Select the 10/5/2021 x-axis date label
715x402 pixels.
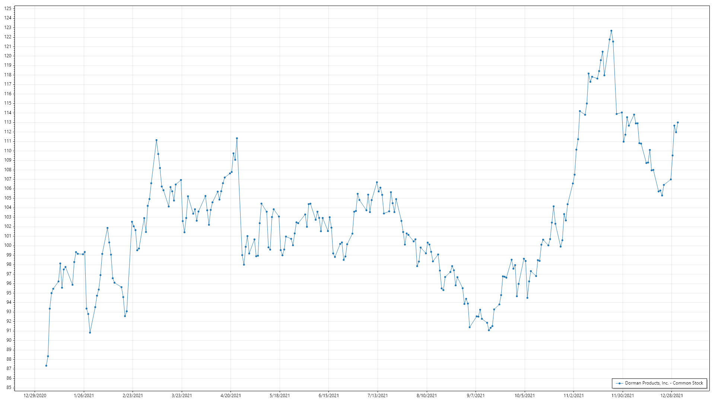[x=524, y=395]
